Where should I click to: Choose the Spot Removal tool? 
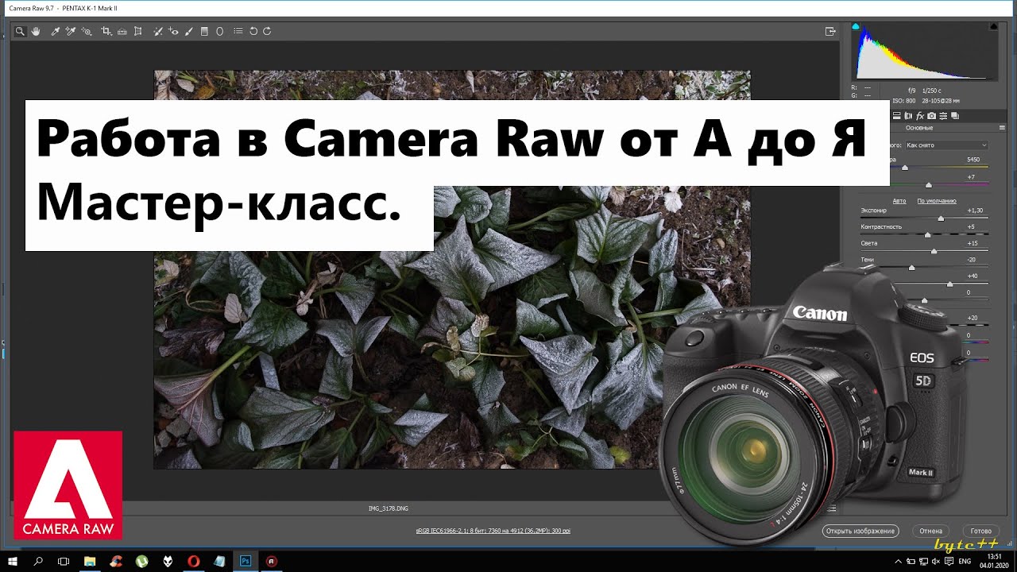click(157, 31)
